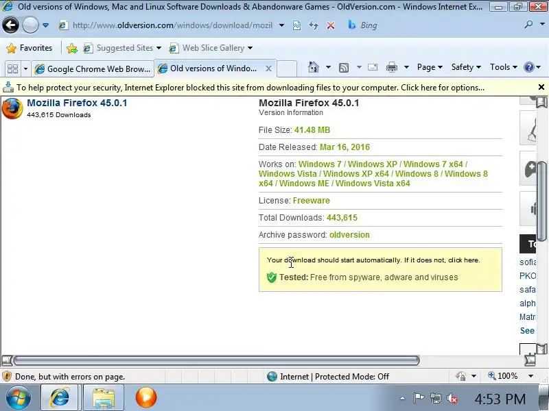Open recent pages dropdown beside Forward button
This screenshot has width=549, height=411.
45,25
